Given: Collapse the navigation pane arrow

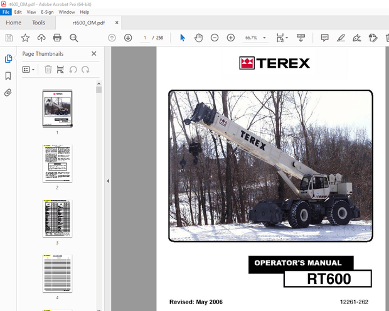Looking at the screenshot, I should 108,181.
